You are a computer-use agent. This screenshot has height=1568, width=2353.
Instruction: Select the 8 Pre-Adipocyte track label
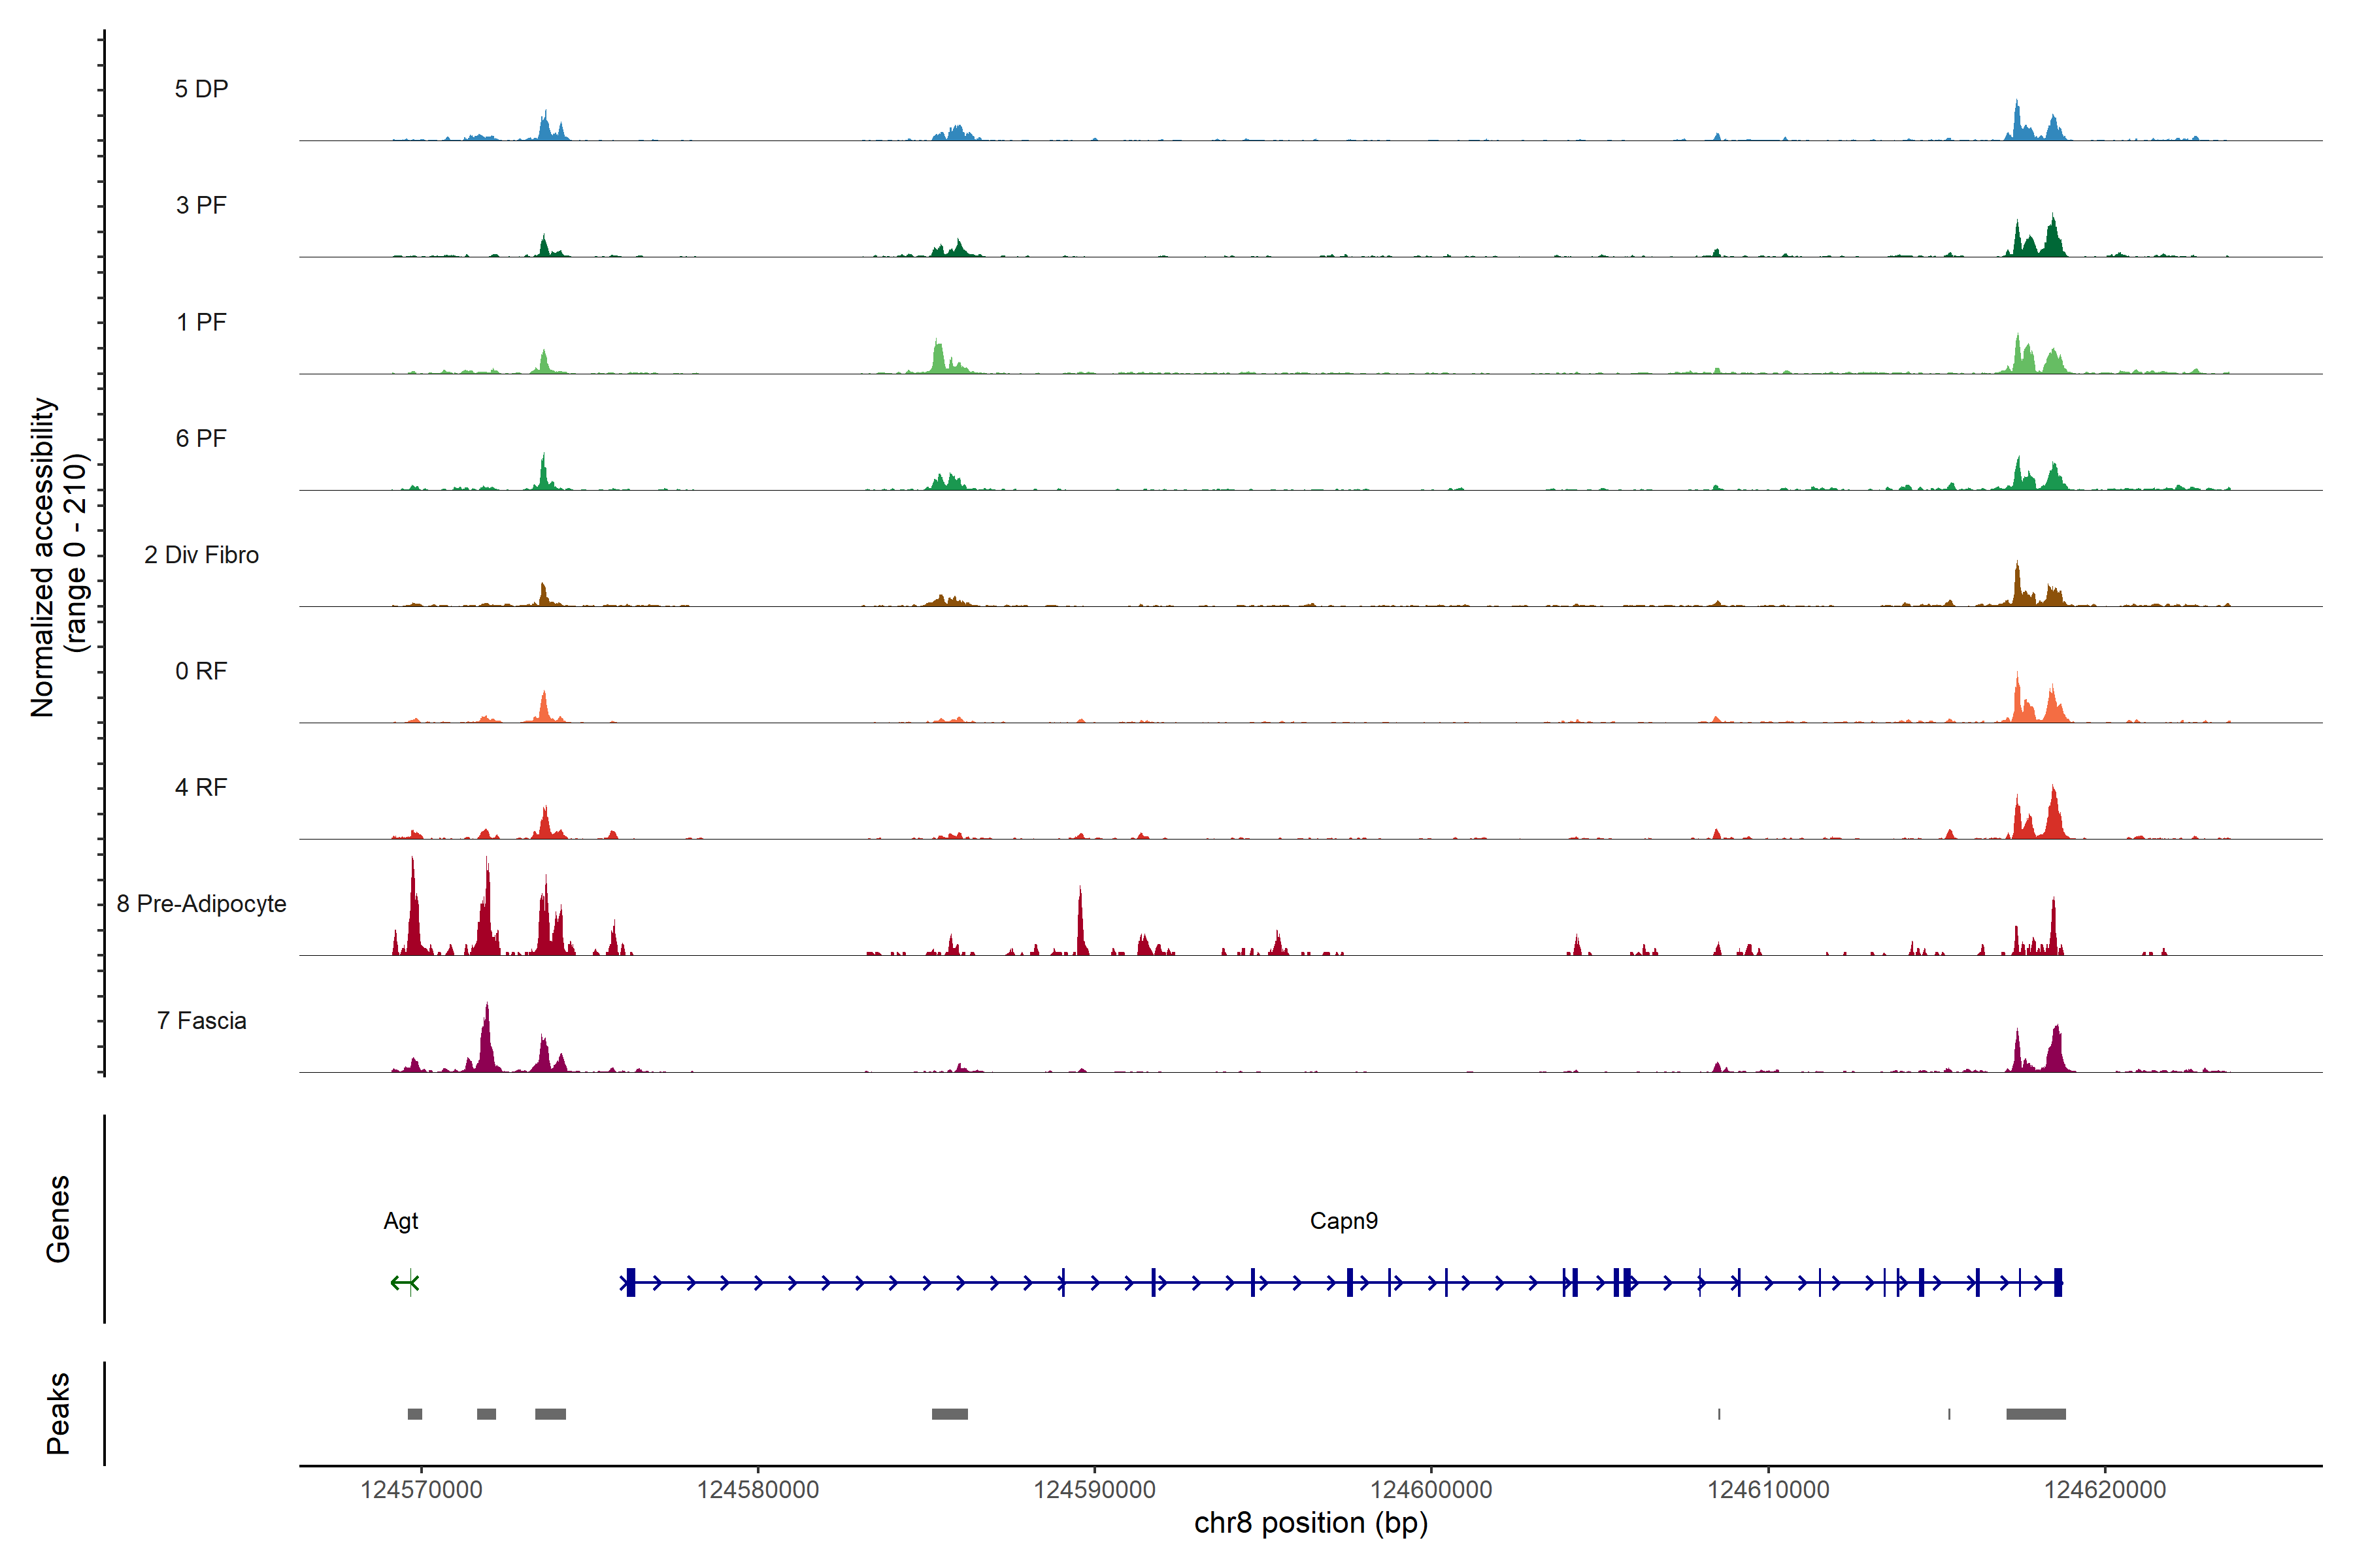[201, 904]
